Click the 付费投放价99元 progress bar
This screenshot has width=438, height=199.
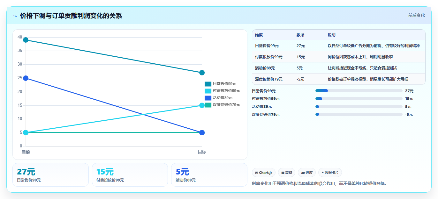coord(359,99)
